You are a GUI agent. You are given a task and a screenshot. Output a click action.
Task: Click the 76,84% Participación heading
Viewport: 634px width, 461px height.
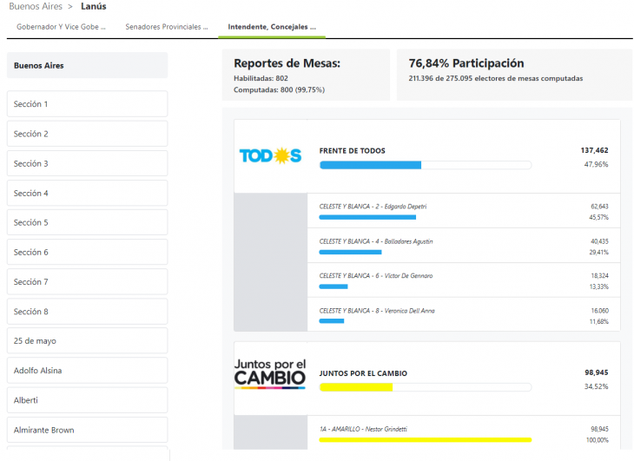coord(466,63)
